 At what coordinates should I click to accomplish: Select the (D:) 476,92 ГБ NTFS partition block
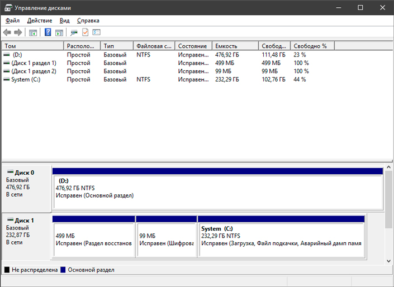pos(217,189)
